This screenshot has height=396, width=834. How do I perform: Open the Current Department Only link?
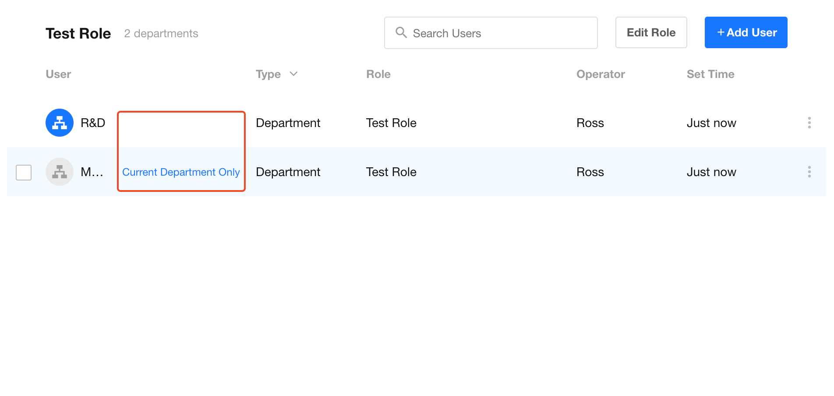coord(181,172)
